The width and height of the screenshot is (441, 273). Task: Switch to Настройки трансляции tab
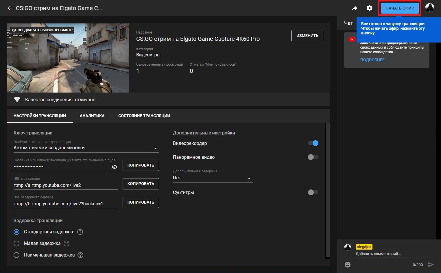pos(40,116)
